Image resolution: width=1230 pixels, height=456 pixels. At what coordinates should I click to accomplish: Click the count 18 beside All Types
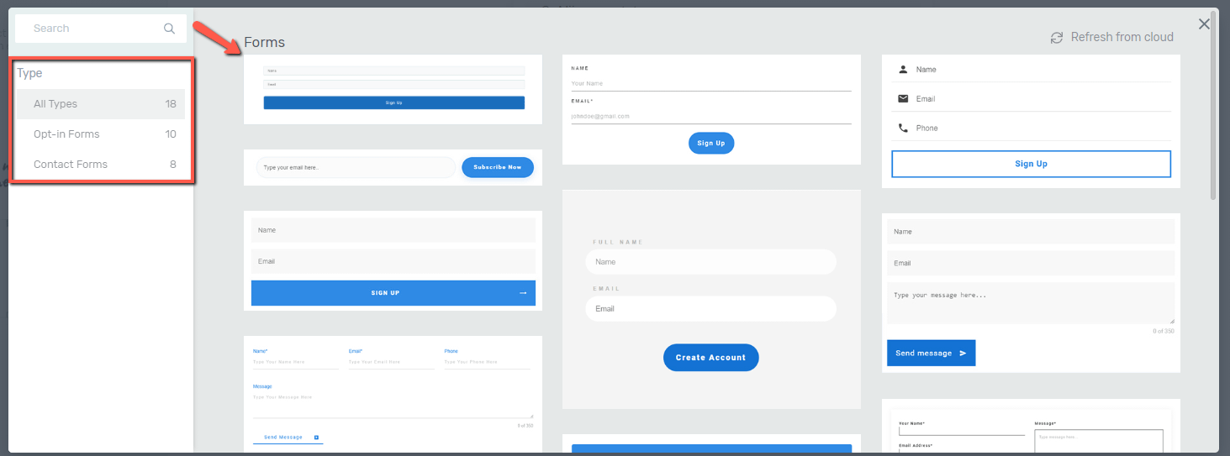171,104
